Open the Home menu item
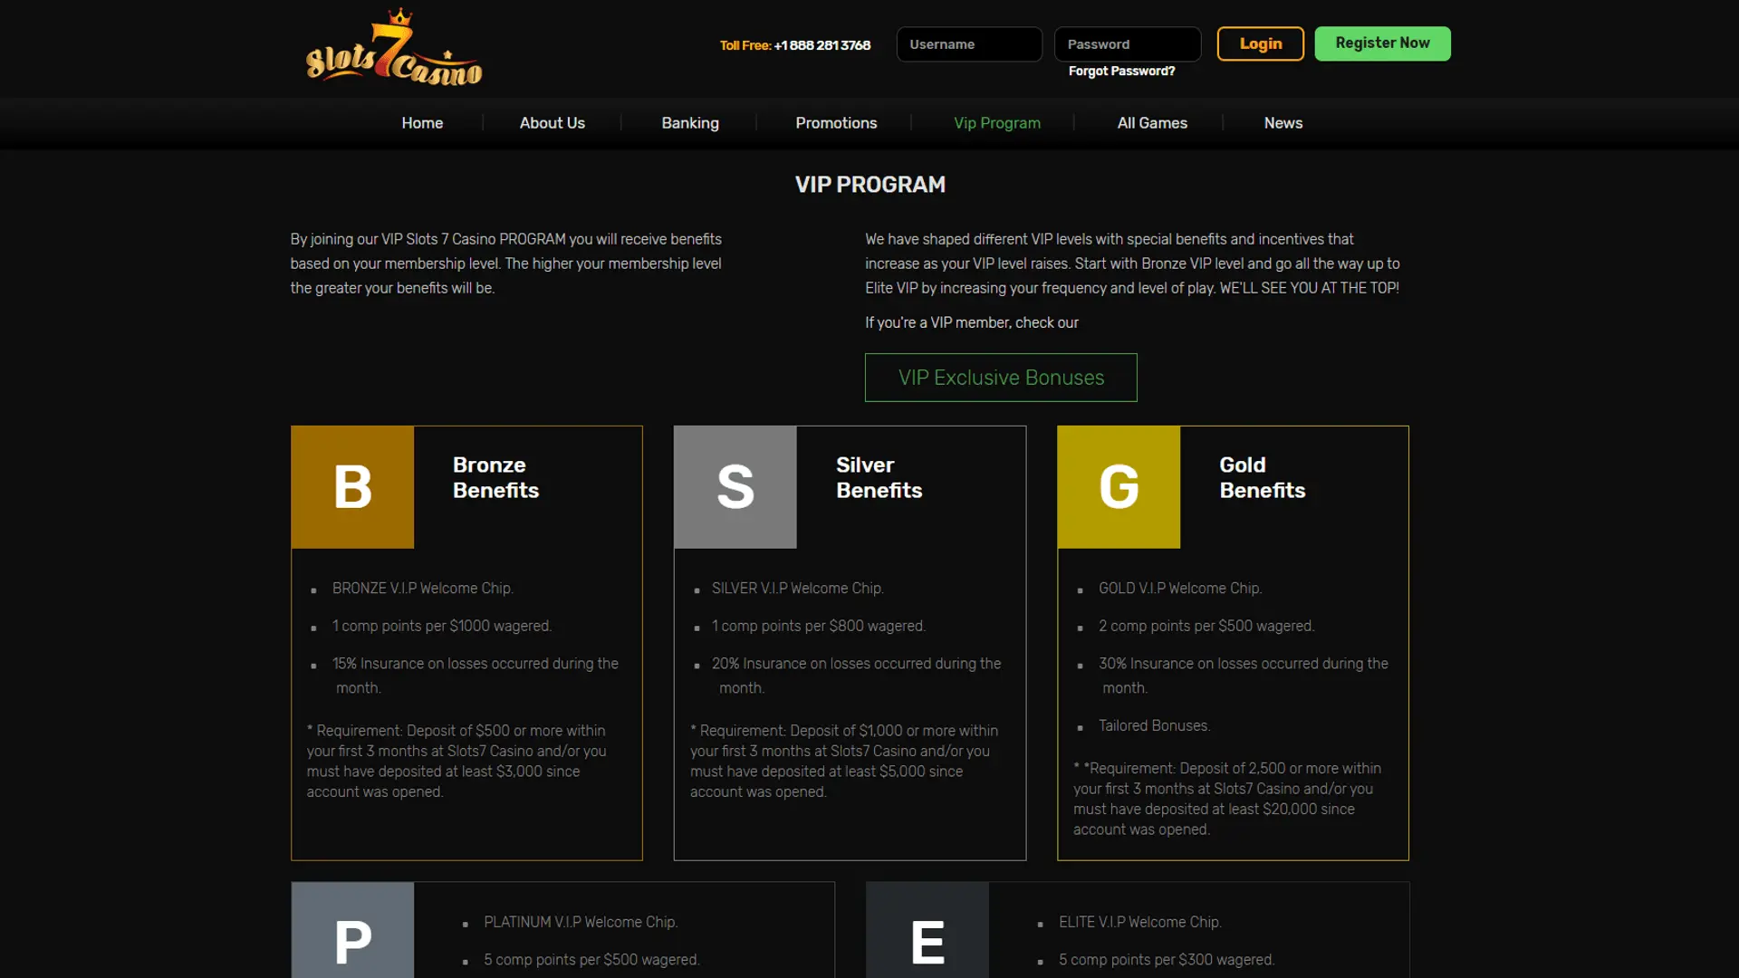Viewport: 1739px width, 978px height. 422,123
